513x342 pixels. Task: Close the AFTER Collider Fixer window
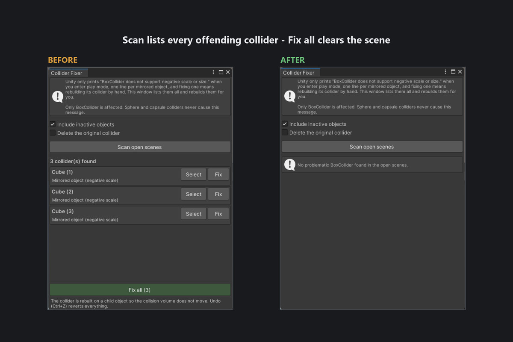pyautogui.click(x=460, y=72)
